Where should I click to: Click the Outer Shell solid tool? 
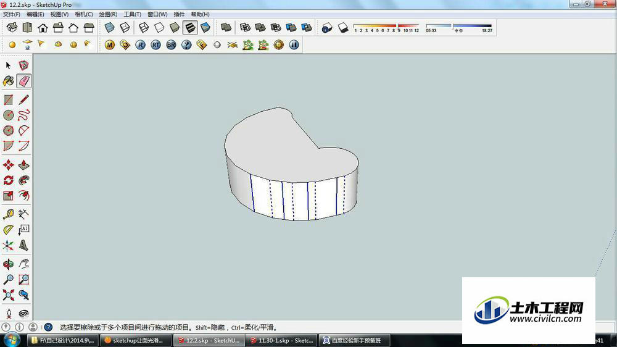click(226, 28)
